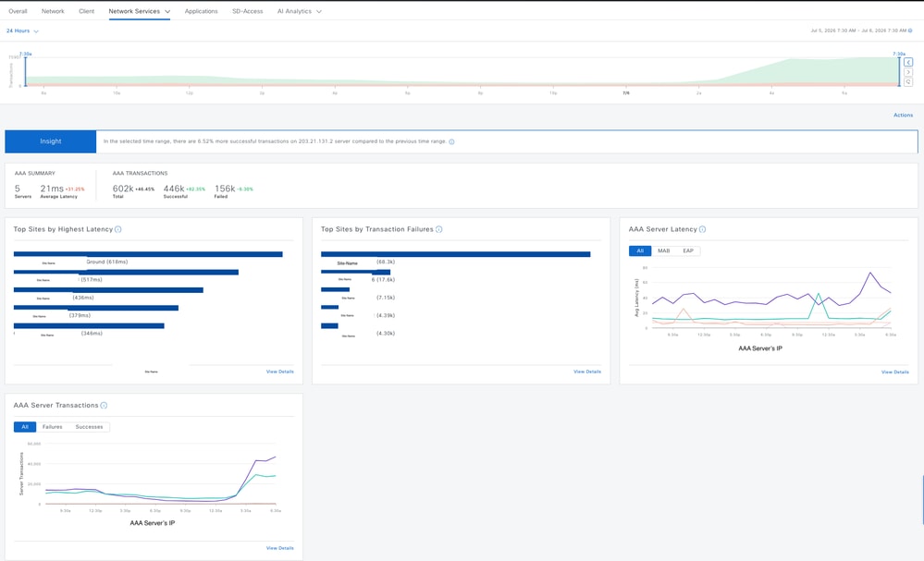
Task: Click the timeline zoom reset icon
Action: point(908,82)
